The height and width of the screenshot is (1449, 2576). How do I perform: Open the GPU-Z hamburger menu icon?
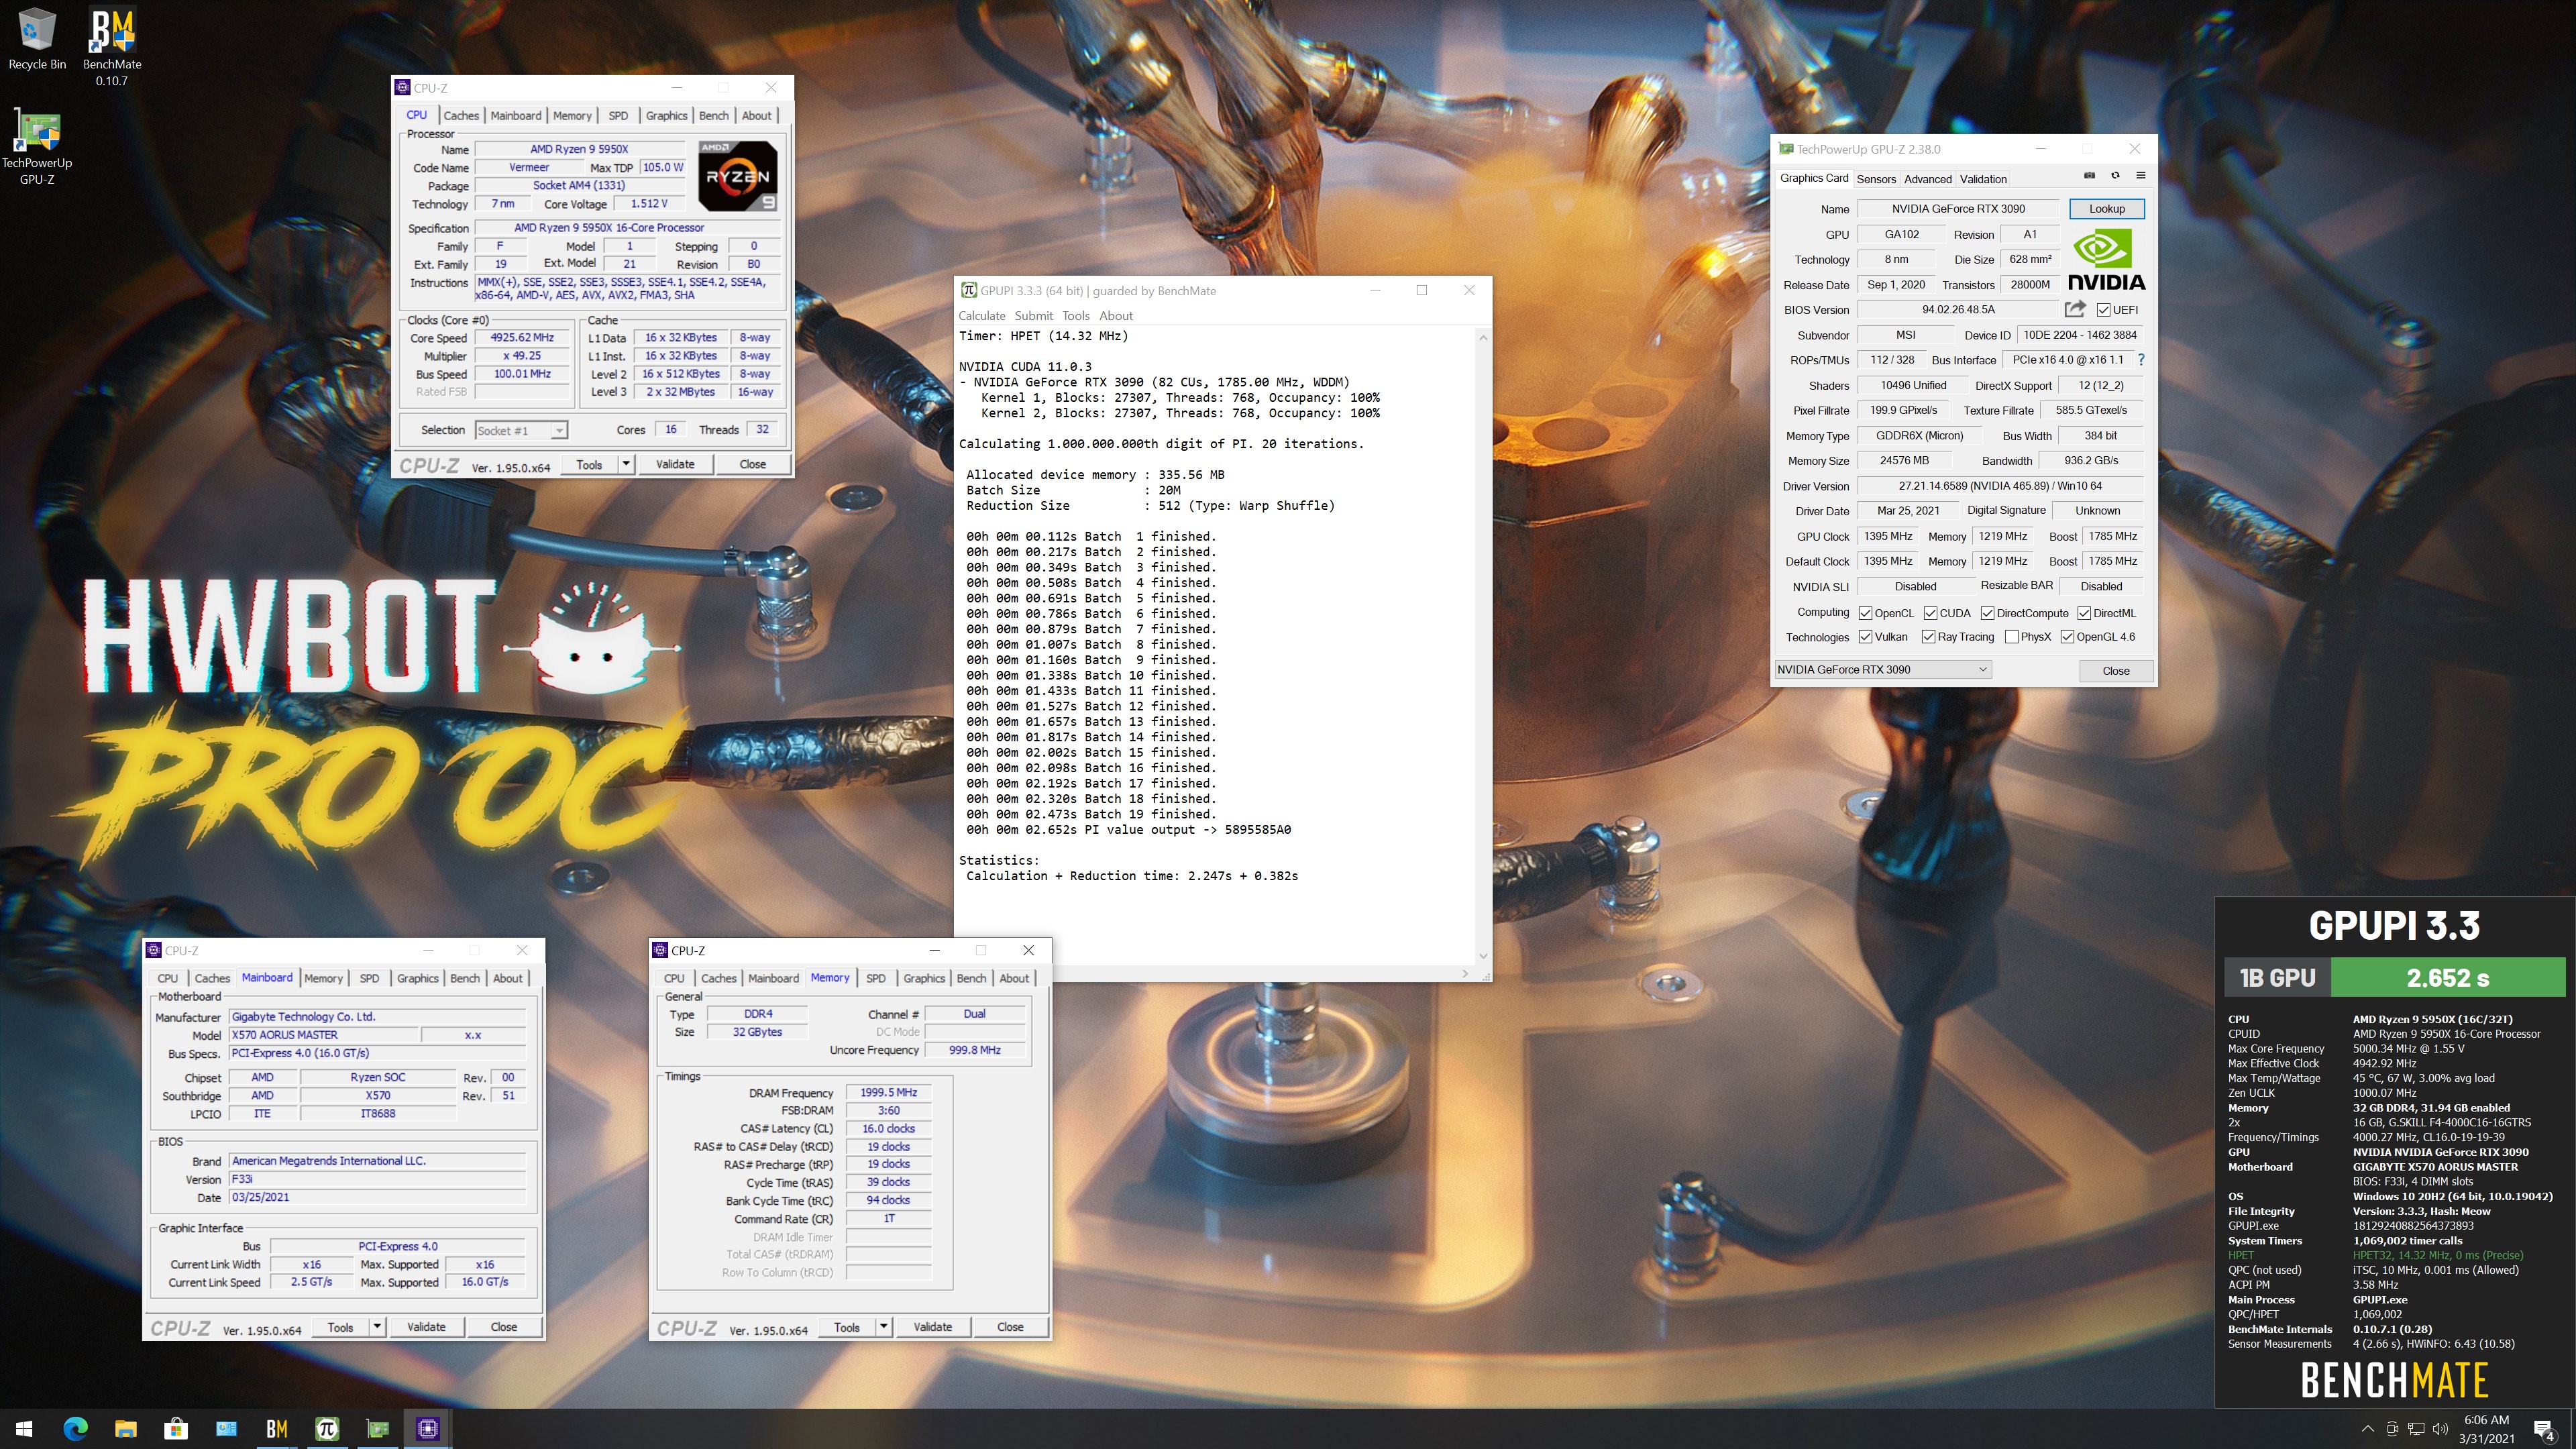tap(2141, 176)
